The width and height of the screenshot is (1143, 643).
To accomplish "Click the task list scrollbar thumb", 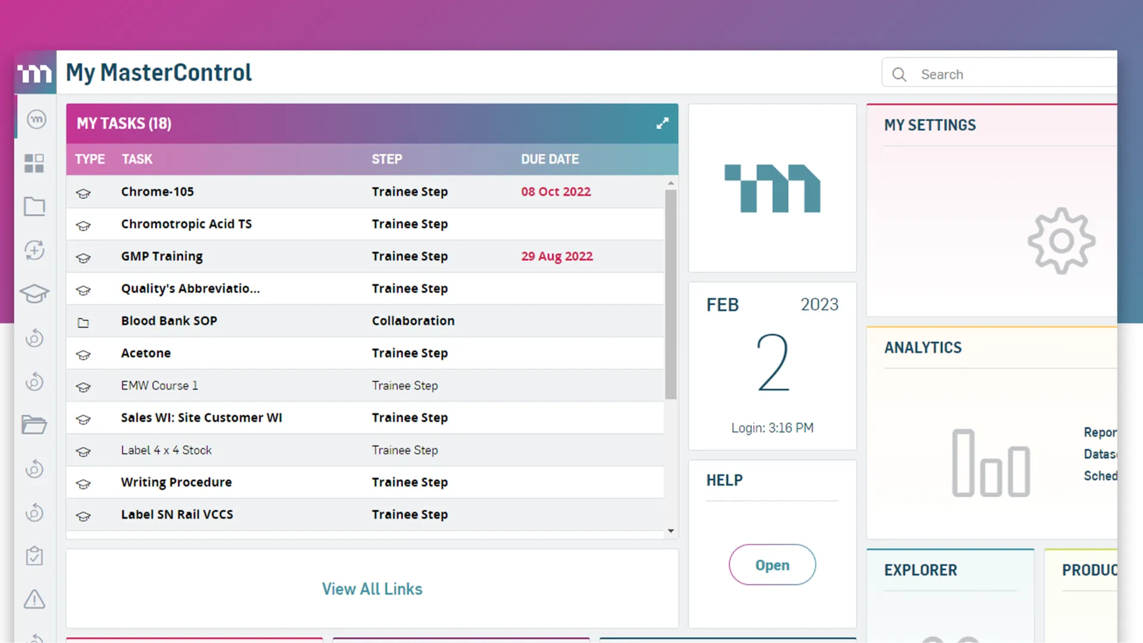I will 671,294.
